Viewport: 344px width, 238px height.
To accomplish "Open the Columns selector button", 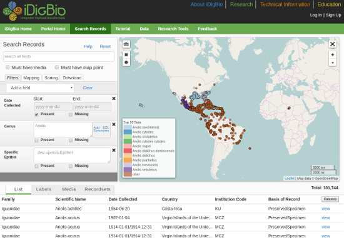I will click(x=330, y=199).
